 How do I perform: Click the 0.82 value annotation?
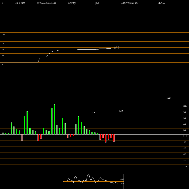[94, 113]
